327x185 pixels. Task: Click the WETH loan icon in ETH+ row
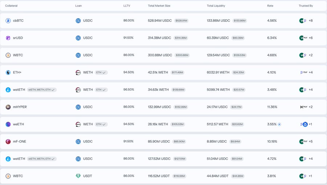[78, 72]
